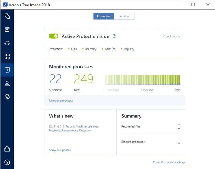Click the Recovered files row
This screenshot has height=169, width=215.
coord(151,126)
